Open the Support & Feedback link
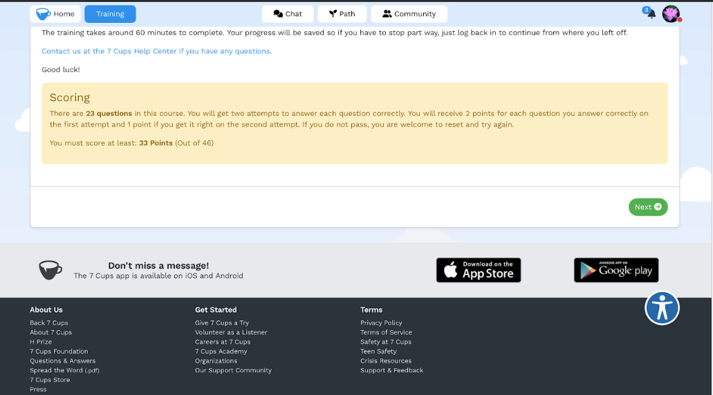 391,370
